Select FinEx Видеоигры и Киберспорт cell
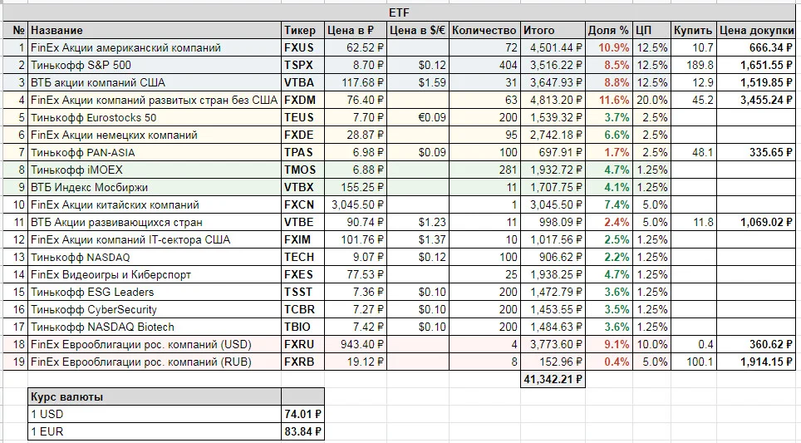Image resolution: width=801 pixels, height=443 pixels. click(x=155, y=274)
